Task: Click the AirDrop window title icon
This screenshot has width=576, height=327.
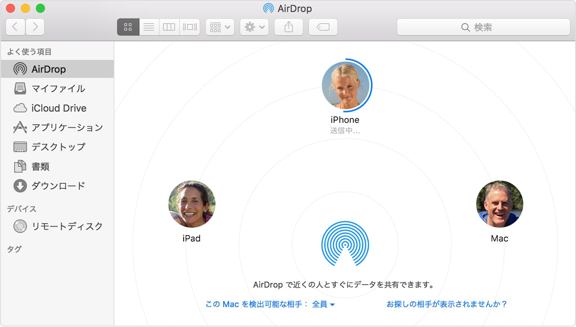Action: click(x=268, y=9)
